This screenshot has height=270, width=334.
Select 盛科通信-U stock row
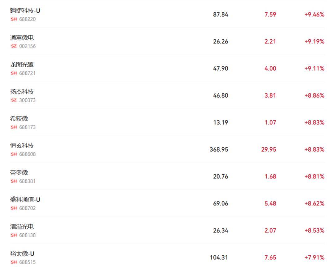(167, 203)
